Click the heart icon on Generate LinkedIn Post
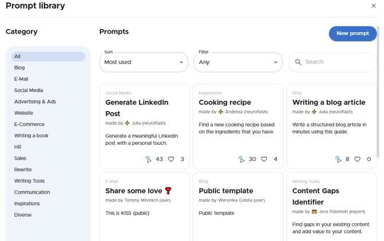This screenshot has width=384, height=241. [171, 159]
